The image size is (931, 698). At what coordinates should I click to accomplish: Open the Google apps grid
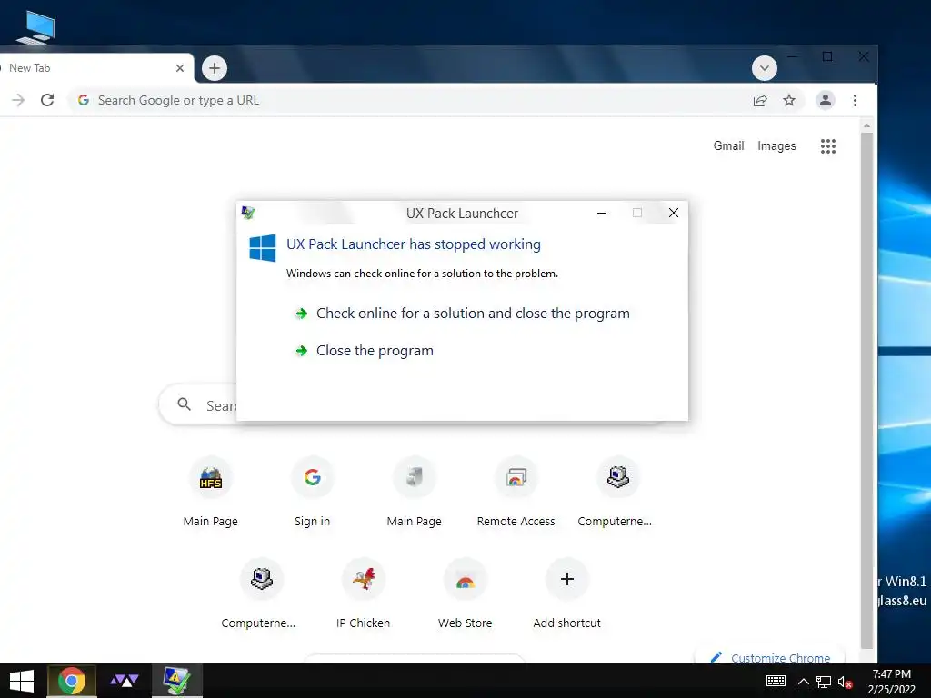coord(828,146)
